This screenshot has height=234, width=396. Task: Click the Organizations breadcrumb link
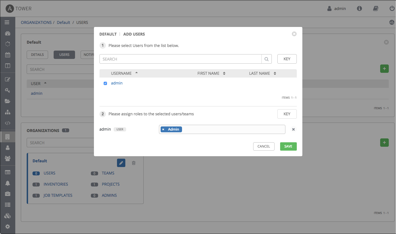[36, 23]
